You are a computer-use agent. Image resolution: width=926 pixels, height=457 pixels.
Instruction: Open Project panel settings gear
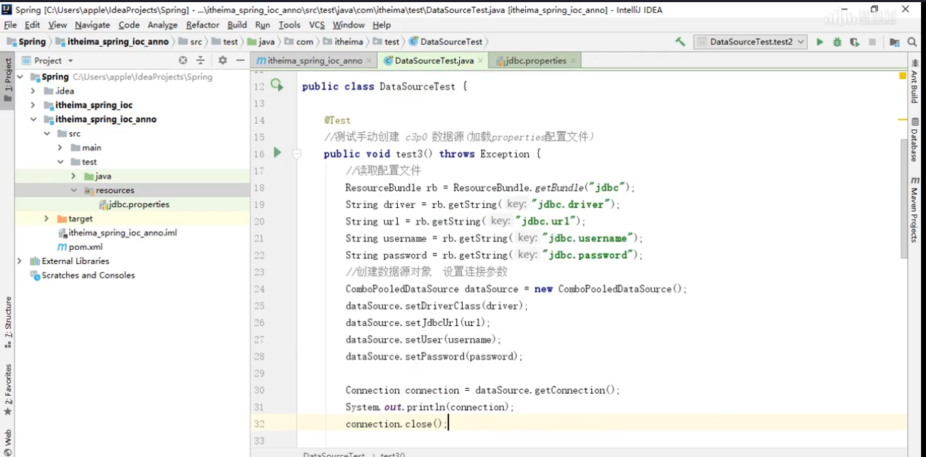222,61
